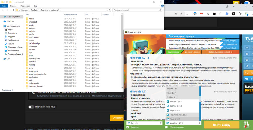The width and height of the screenshot is (253, 130).
Task: Click the TLauncher Premium banner
Action: coord(248,89)
